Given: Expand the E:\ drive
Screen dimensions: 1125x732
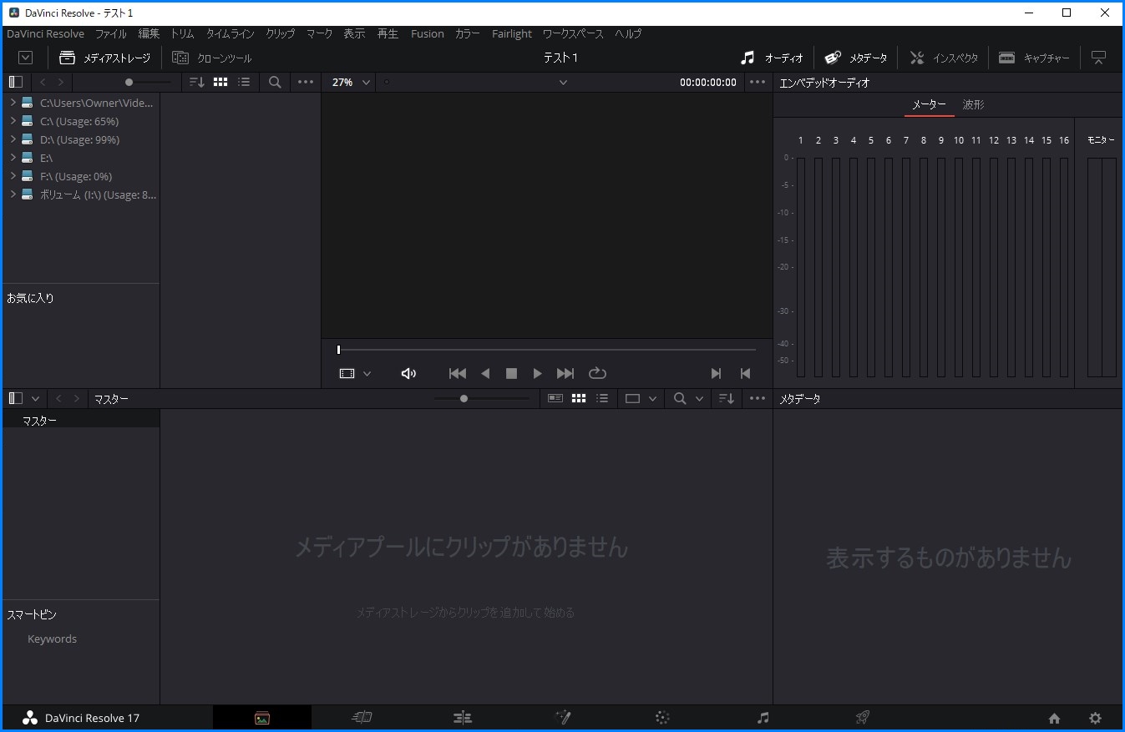Looking at the screenshot, I should (x=13, y=158).
